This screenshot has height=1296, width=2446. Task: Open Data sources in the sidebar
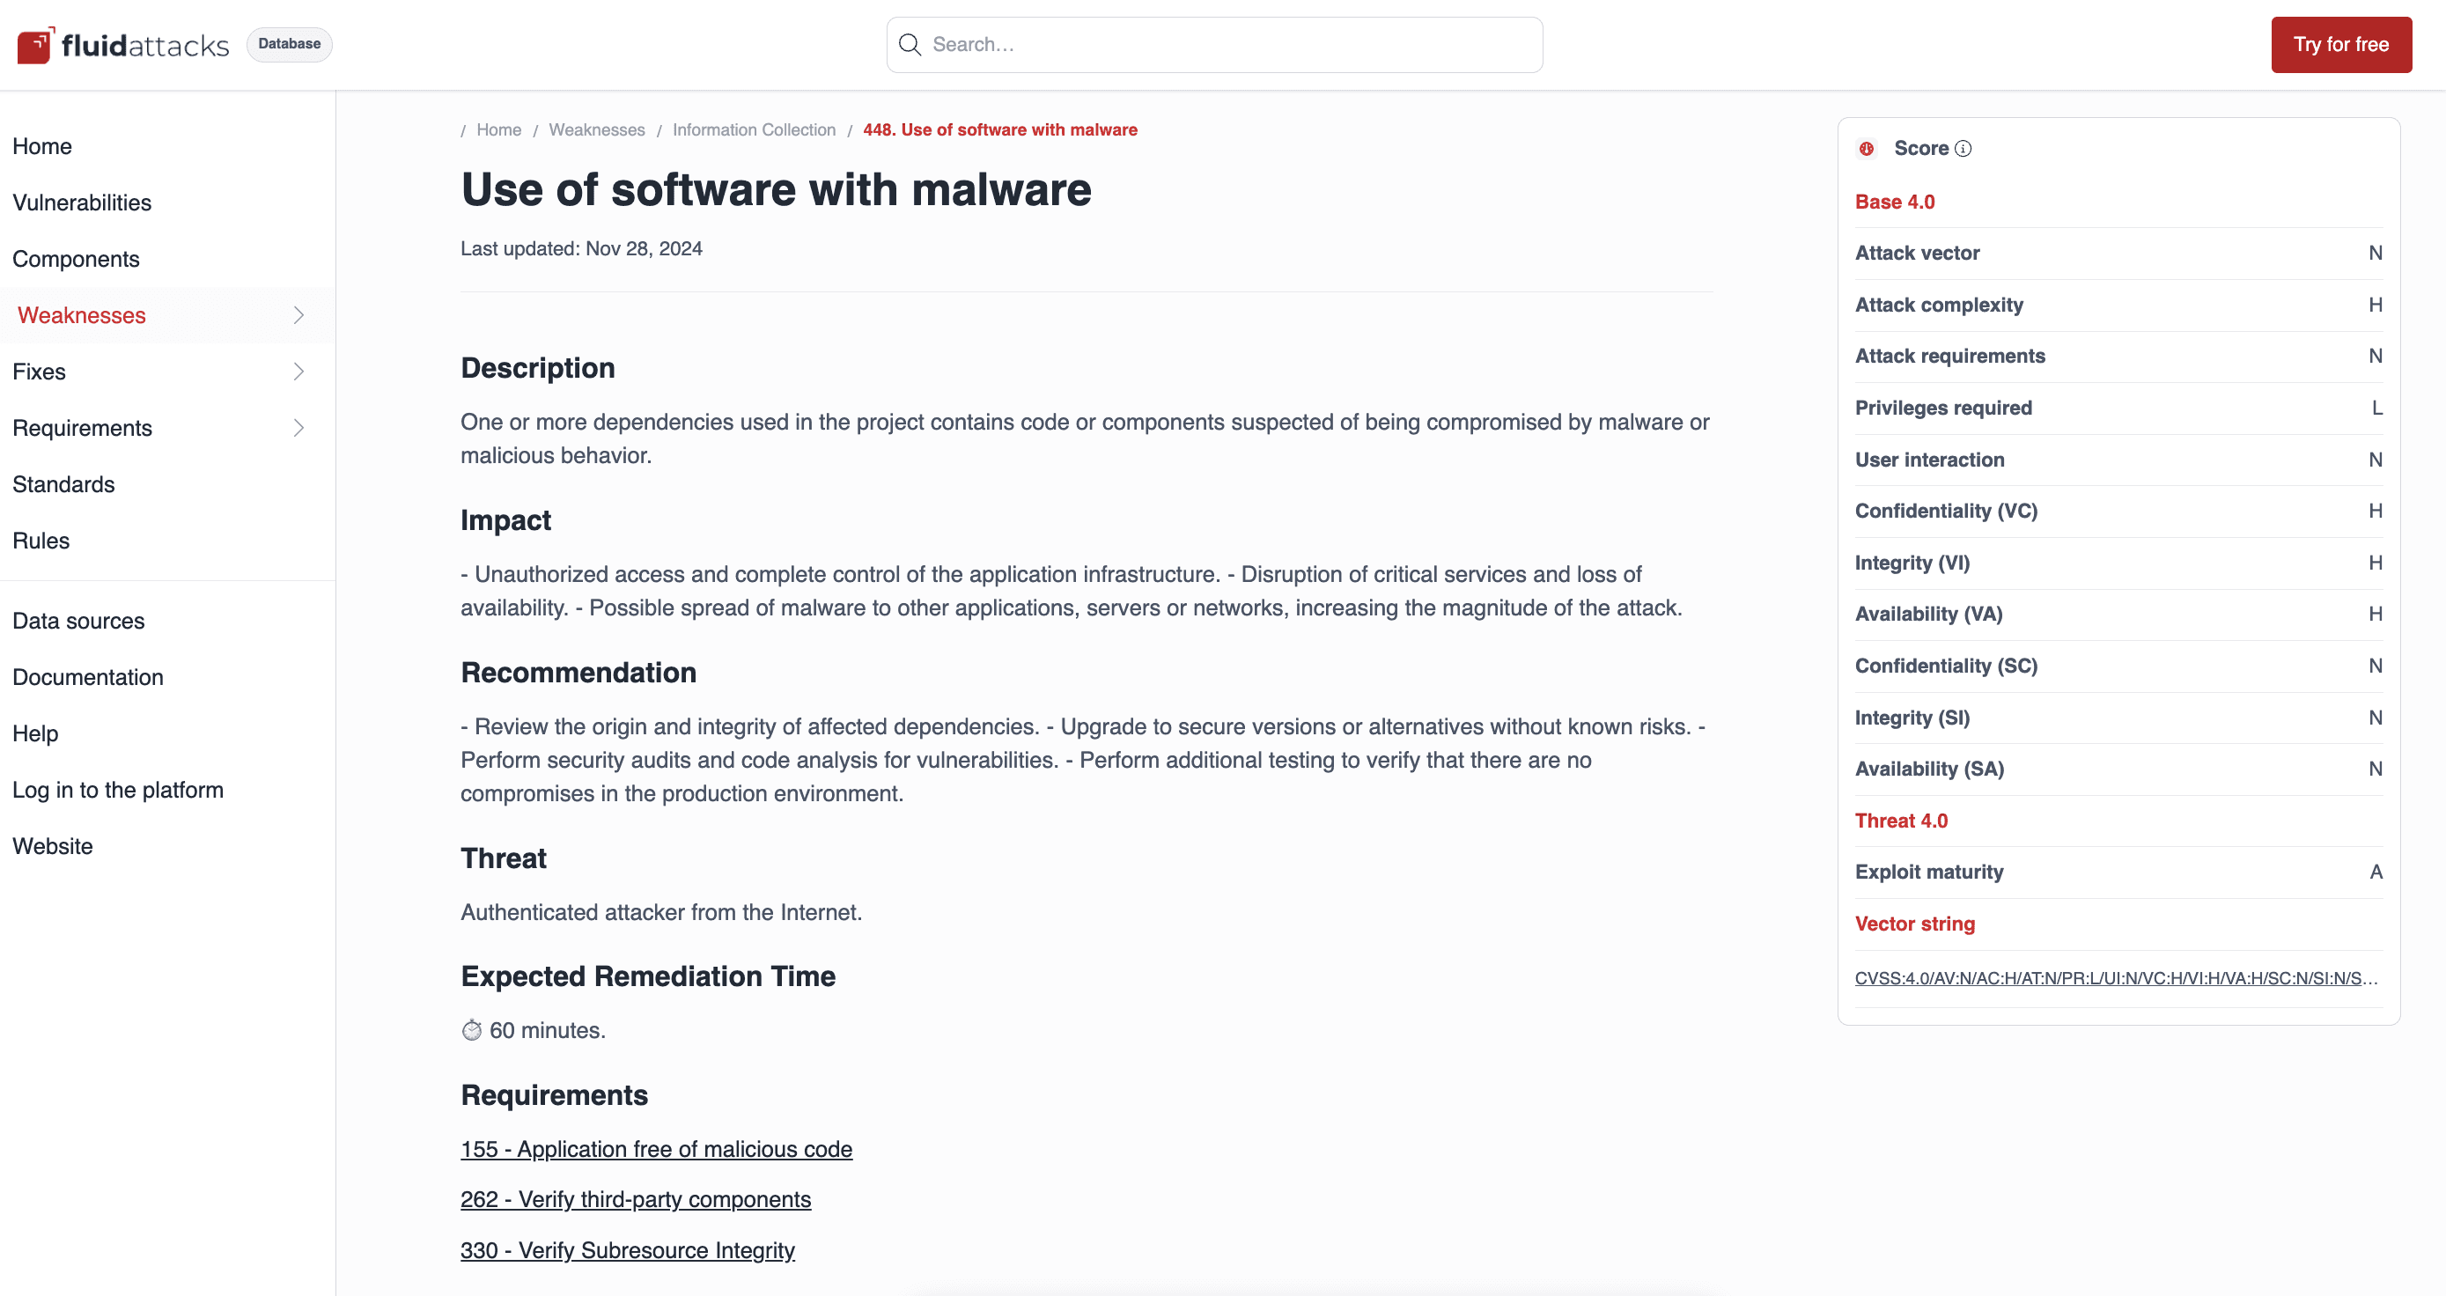[79, 621]
